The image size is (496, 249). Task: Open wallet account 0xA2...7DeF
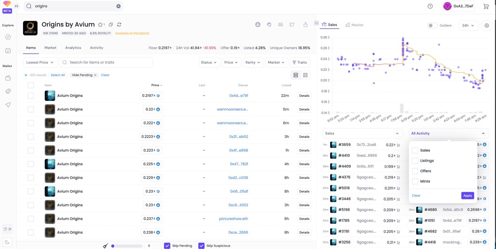[x=458, y=6]
